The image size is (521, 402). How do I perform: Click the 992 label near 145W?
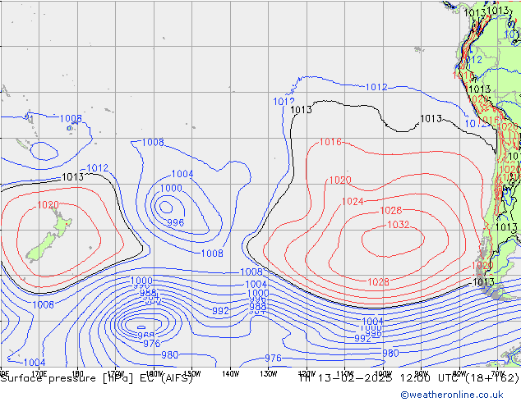tap(220, 311)
